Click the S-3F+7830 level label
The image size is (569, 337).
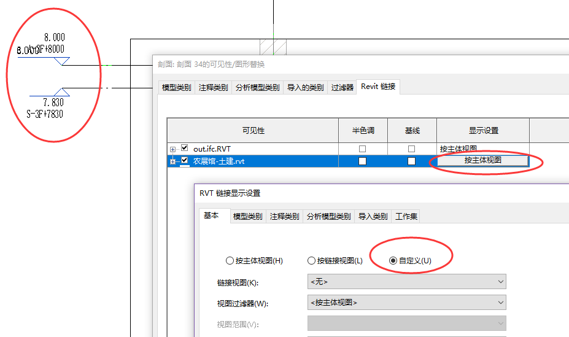point(45,114)
